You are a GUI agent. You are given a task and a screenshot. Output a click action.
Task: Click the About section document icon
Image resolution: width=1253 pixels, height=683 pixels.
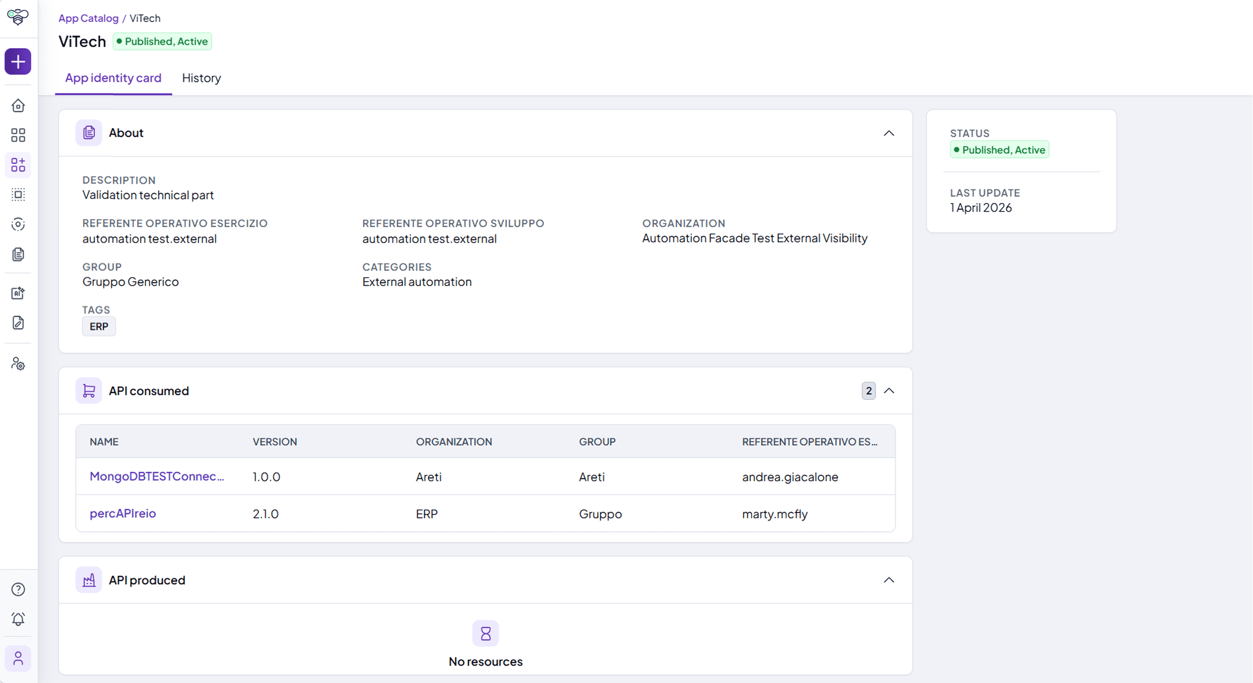click(88, 133)
